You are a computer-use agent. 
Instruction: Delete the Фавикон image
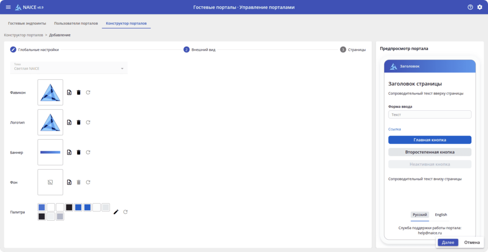79,92
